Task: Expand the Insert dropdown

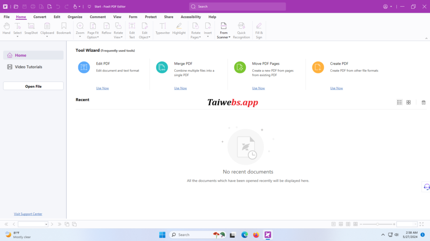Action: tap(207, 37)
